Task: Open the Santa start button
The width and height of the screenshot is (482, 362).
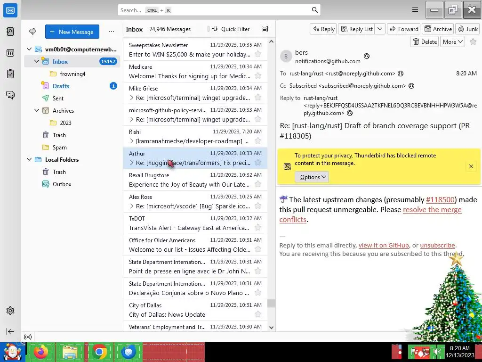Action: click(12, 352)
